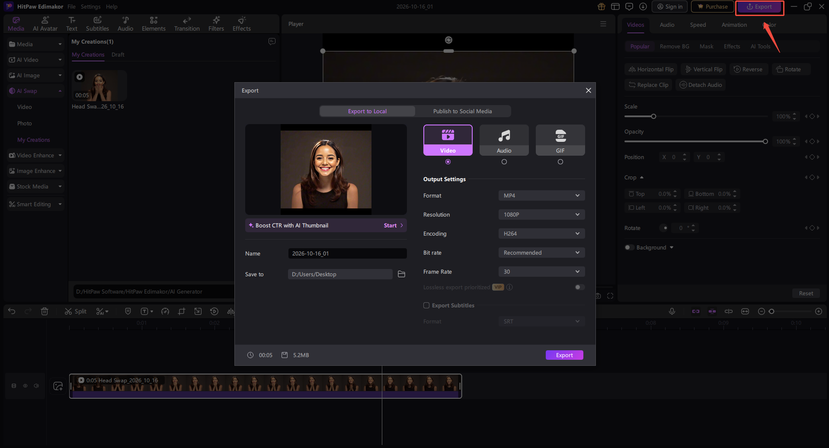This screenshot has width=829, height=448.
Task: Open the AI Avatar tool
Action: pos(45,24)
